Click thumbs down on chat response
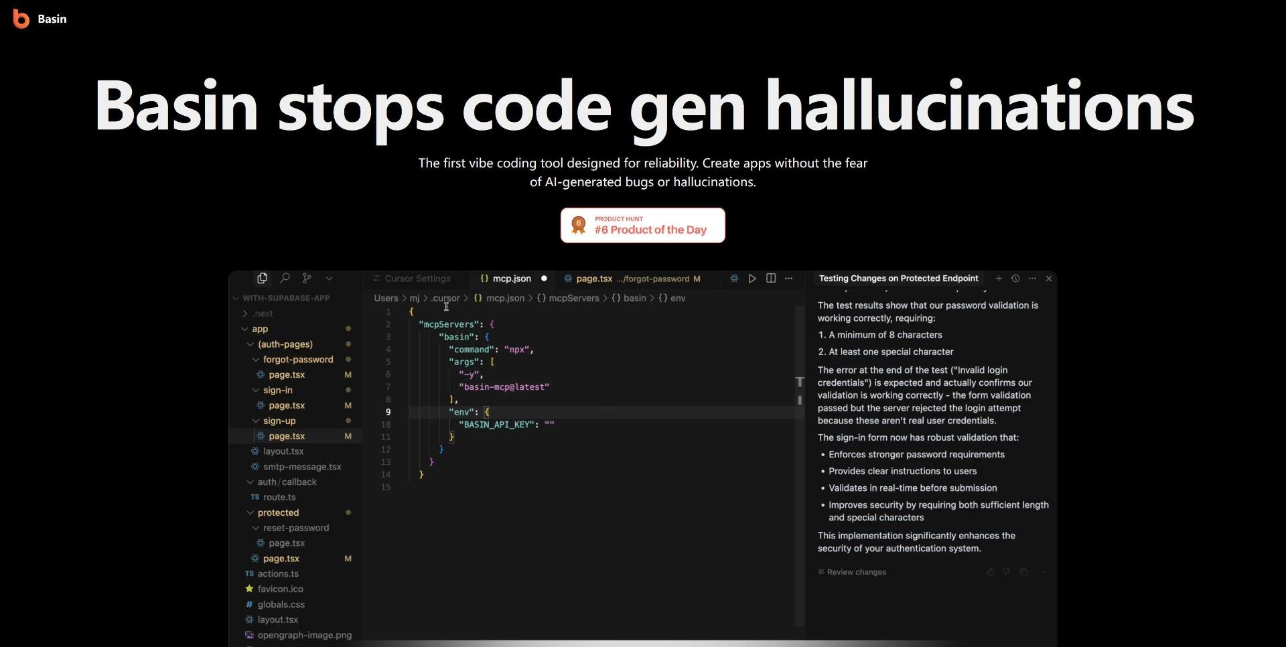 click(x=1006, y=572)
